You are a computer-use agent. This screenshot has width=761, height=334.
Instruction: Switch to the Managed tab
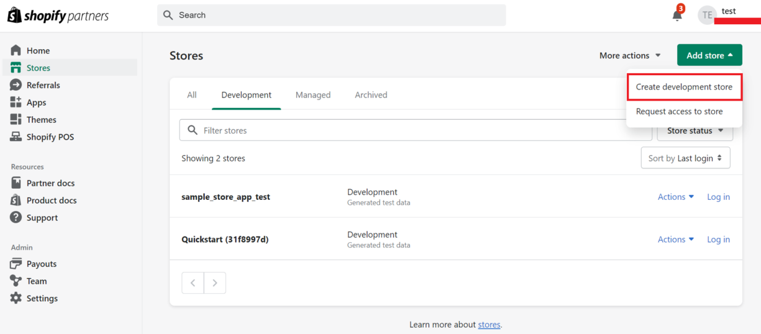point(313,95)
